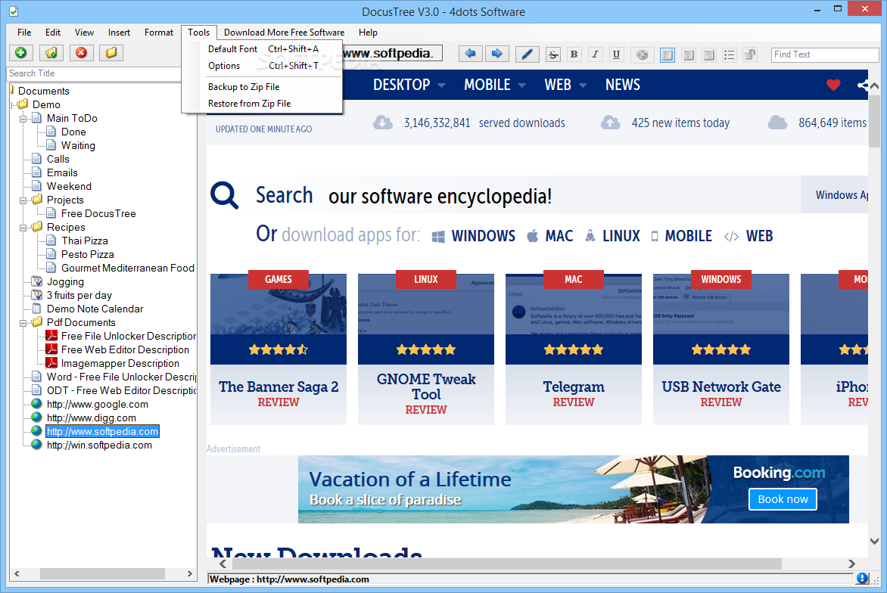Click the magnifier search icon on webpage
887x593 pixels.
(x=225, y=196)
